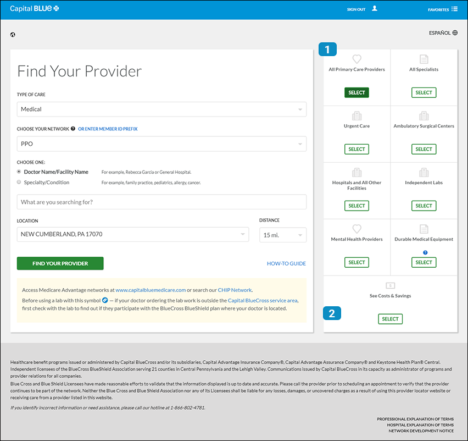This screenshot has width=468, height=441.
Task: Open the PPO network dropdown
Action: point(161,144)
